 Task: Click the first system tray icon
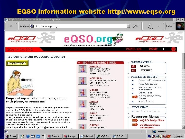point(149,136)
